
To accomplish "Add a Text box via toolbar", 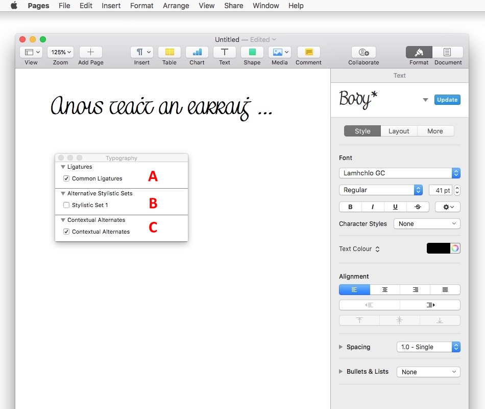I will pyautogui.click(x=224, y=52).
